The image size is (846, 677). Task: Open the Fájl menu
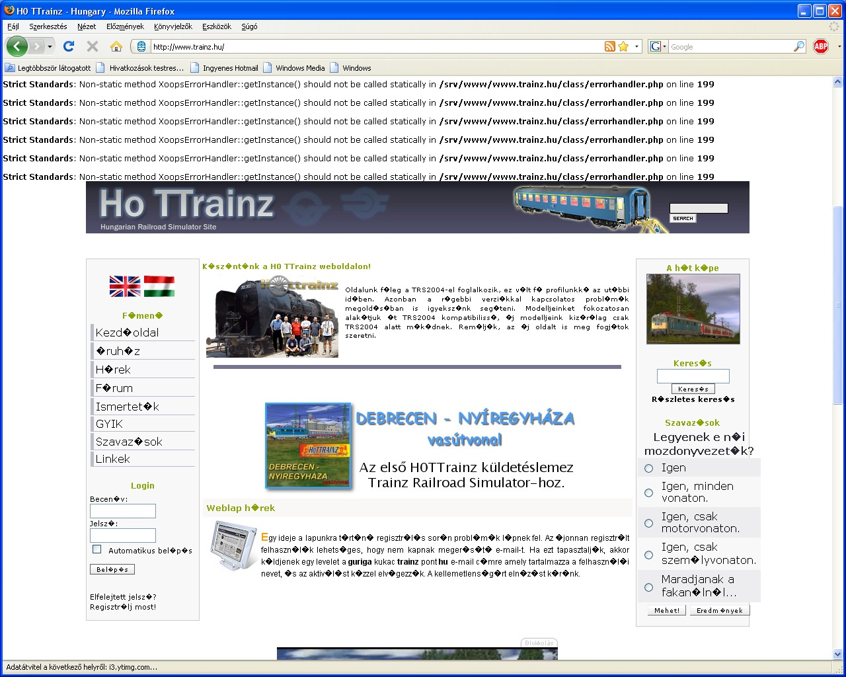click(x=13, y=26)
